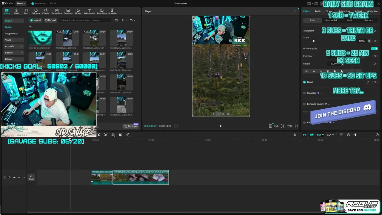Select Subprojects in the sidebar
The image size is (382, 215).
(11, 34)
